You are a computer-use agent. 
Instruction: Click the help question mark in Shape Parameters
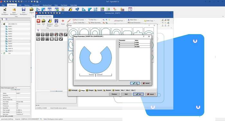pos(144,36)
